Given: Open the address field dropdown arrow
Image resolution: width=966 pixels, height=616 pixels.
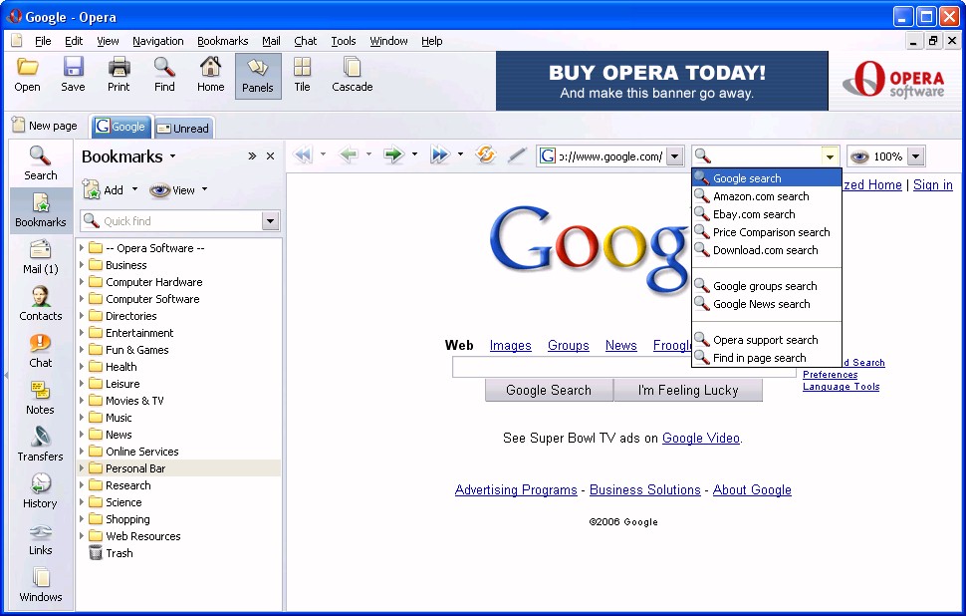Looking at the screenshot, I should pos(674,156).
